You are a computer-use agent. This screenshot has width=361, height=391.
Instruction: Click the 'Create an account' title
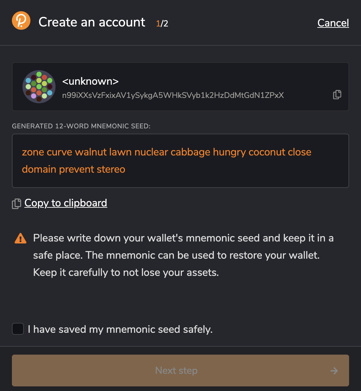92,22
